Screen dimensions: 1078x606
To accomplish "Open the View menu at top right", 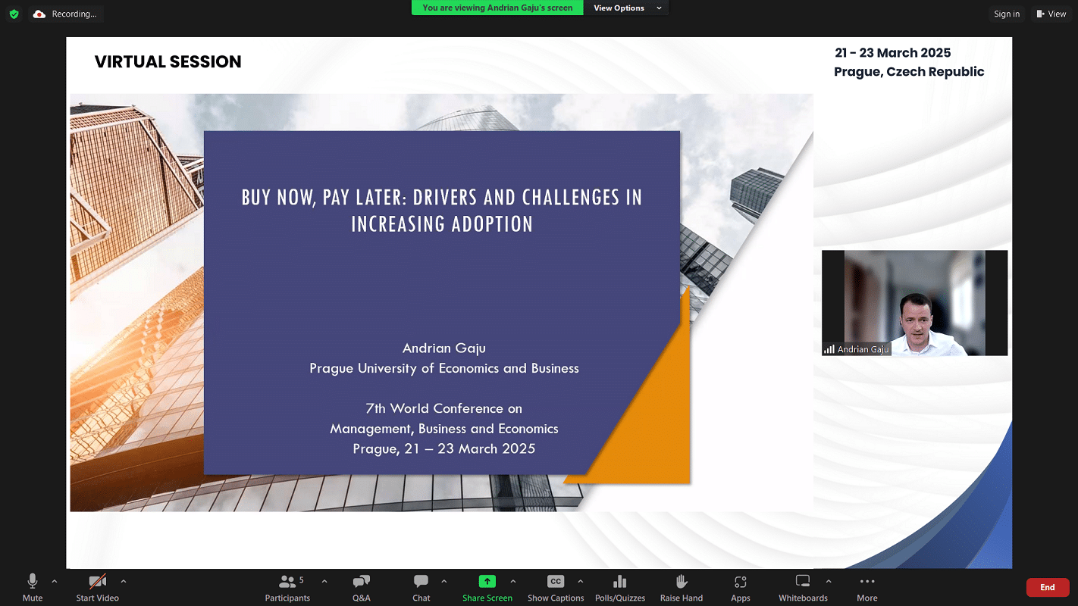I will pos(1051,14).
